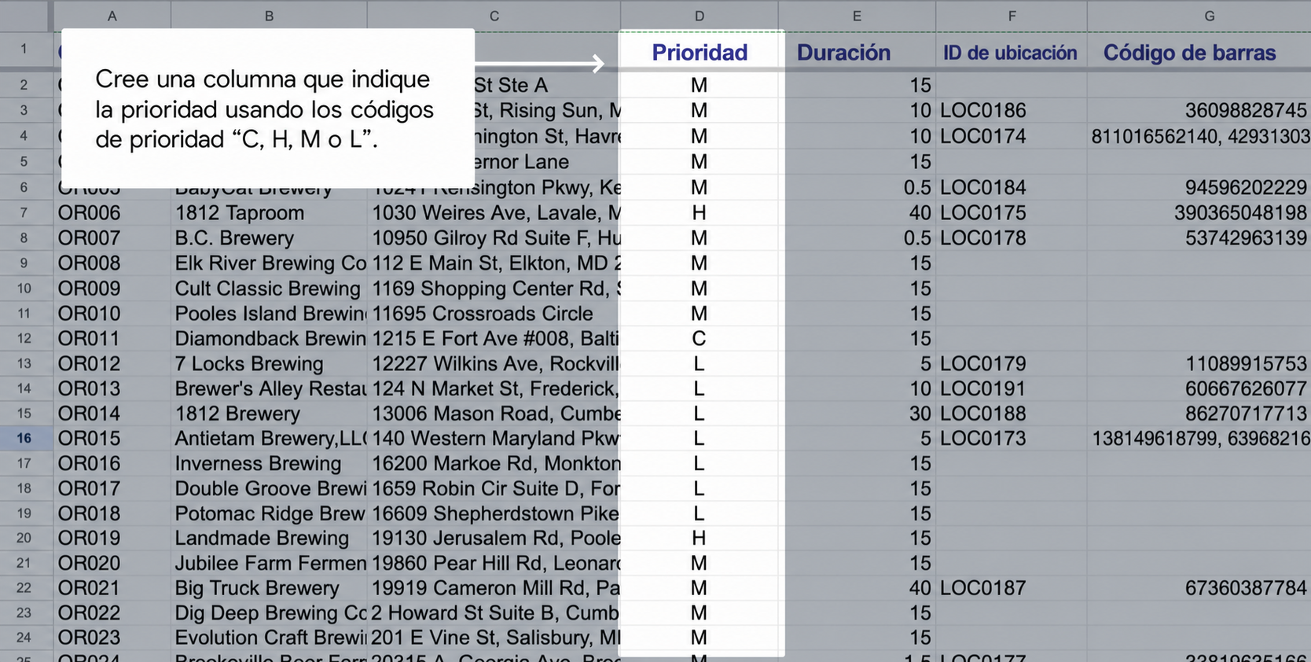Select the 1030 Weires Ave address cell
The width and height of the screenshot is (1311, 662).
click(494, 212)
